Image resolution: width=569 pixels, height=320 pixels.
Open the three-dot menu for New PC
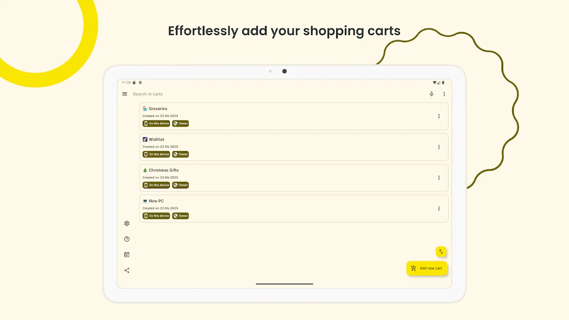tap(439, 208)
